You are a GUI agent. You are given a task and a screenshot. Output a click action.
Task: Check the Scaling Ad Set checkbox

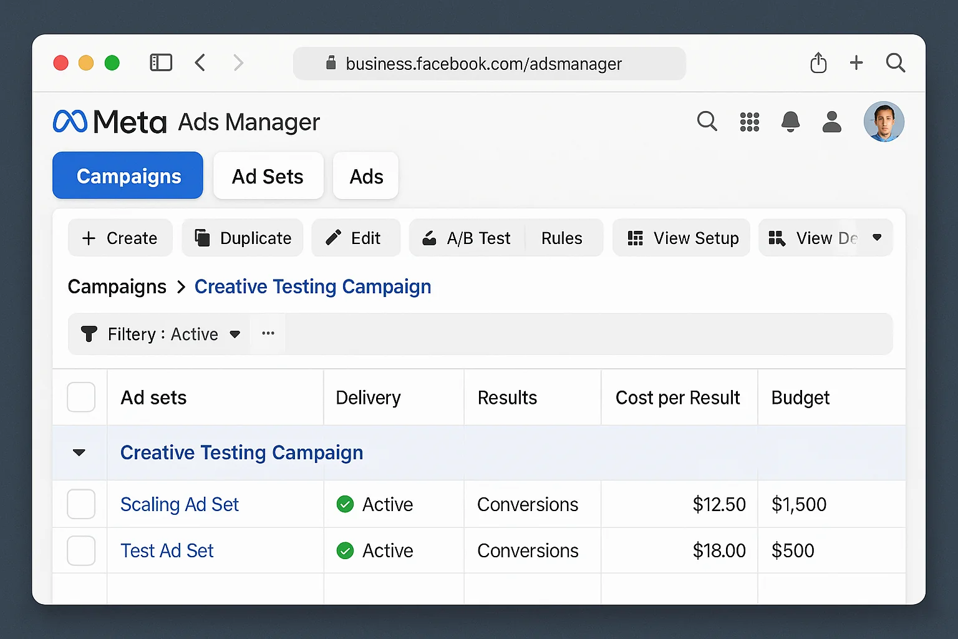point(80,504)
